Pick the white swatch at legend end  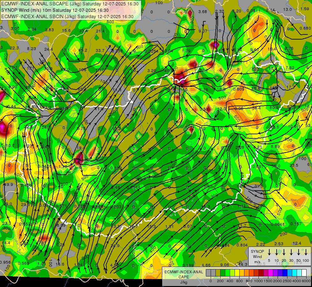(x=304, y=273)
